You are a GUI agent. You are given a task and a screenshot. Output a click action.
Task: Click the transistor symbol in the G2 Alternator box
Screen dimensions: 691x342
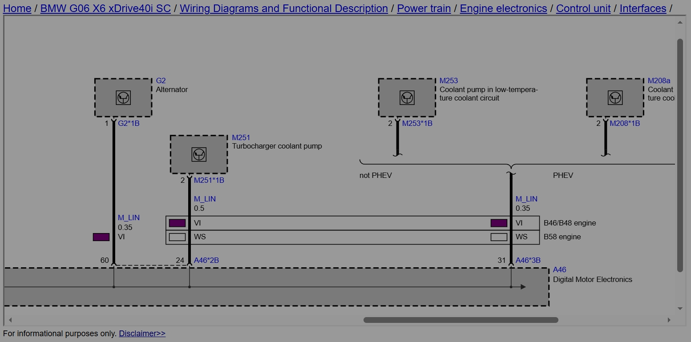[123, 97]
